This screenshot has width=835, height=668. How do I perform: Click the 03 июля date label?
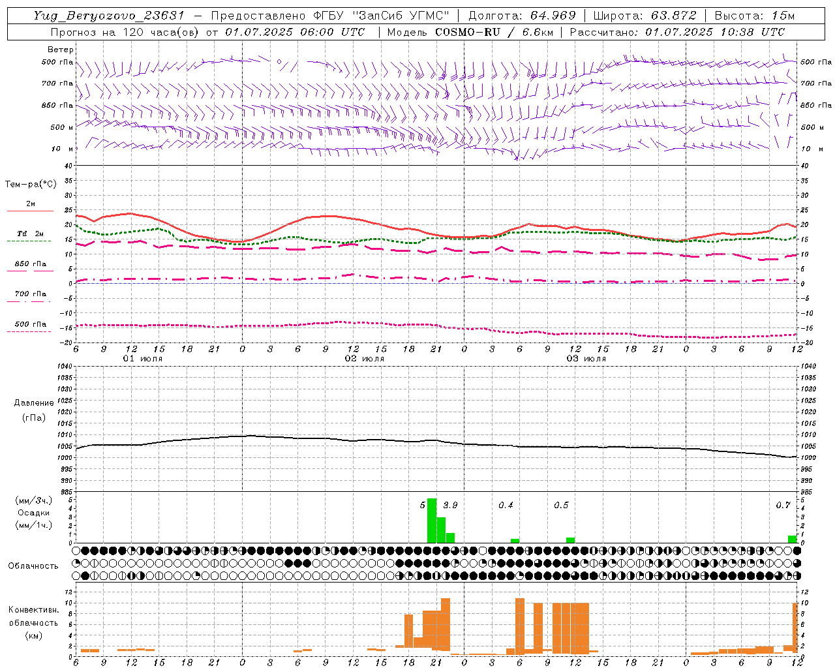pyautogui.click(x=586, y=359)
